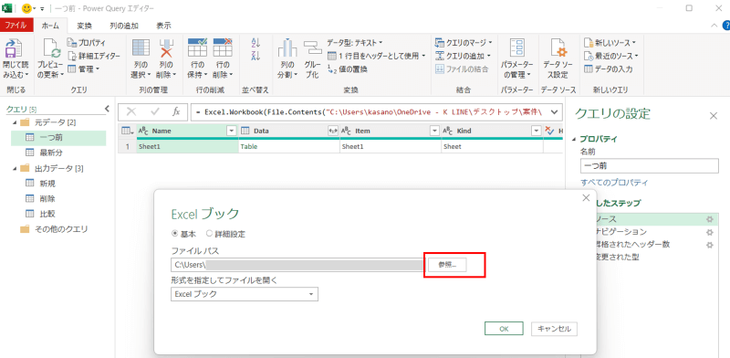The width and height of the screenshot is (730, 358).
Task: Open the Name column filter dropdown
Action: tap(232, 131)
